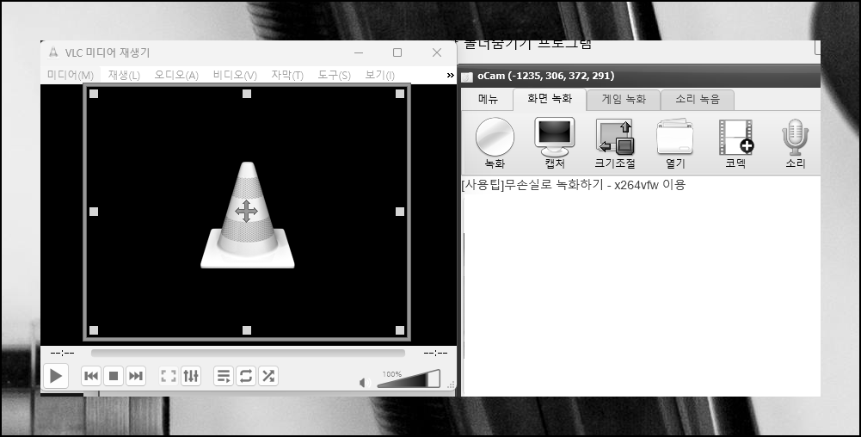
Task: Open the VLC 비디오(V) menu
Action: coord(235,75)
